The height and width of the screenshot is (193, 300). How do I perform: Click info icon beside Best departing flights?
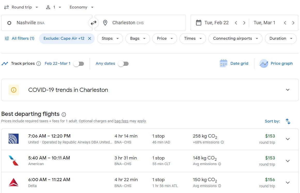point(64,114)
